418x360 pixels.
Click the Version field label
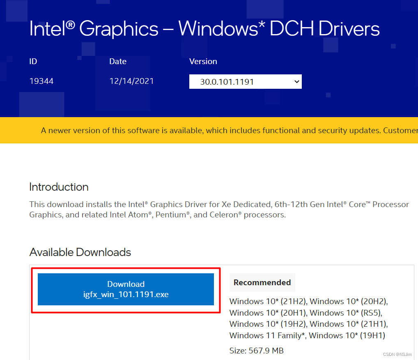pos(203,61)
